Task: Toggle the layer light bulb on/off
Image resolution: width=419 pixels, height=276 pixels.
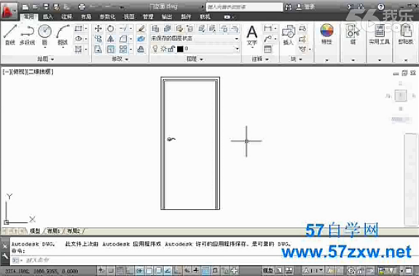Action: click(x=154, y=49)
